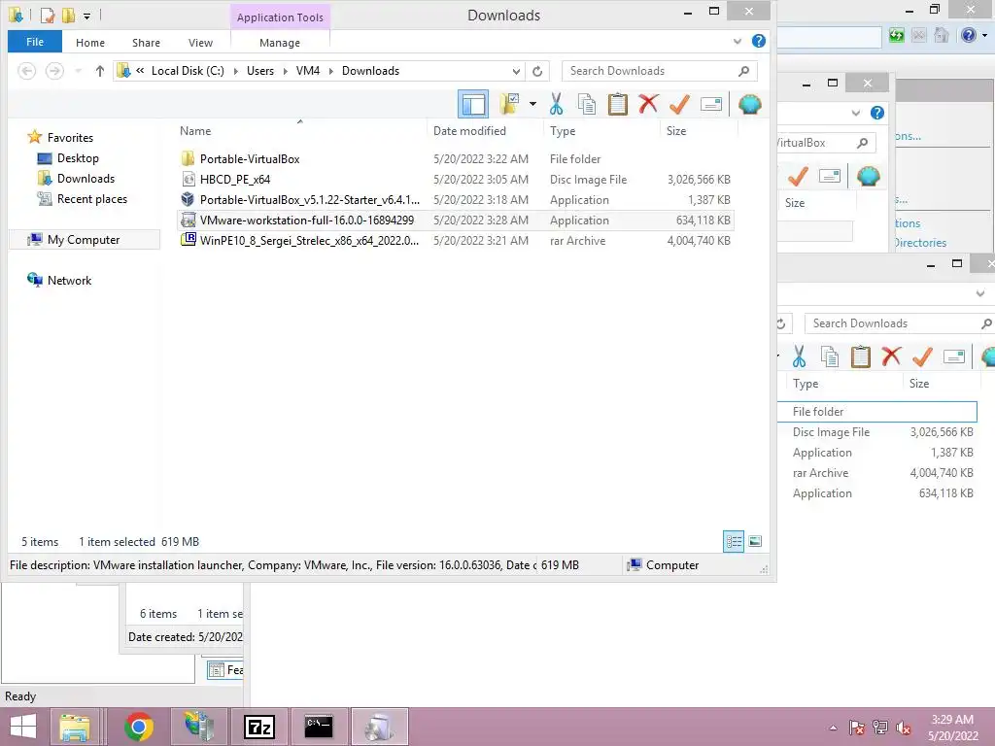
Task: Open Network in navigation pane
Action: [69, 280]
